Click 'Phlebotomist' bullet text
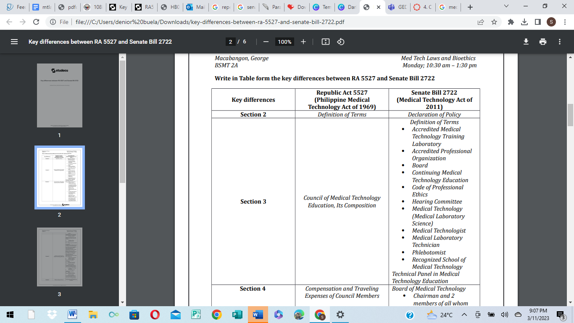Image resolution: width=574 pixels, height=323 pixels. [x=429, y=252]
